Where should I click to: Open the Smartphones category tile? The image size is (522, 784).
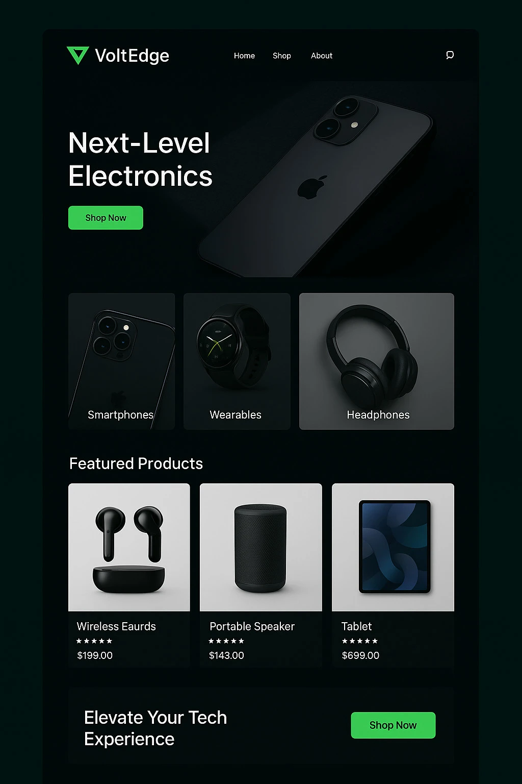click(x=121, y=361)
